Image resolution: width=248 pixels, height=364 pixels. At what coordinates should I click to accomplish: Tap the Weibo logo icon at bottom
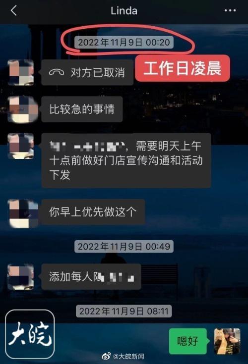107,356
